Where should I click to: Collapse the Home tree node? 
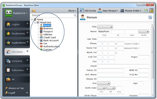[x=32, y=20]
